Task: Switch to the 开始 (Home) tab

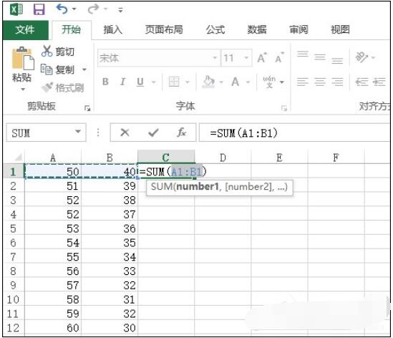Action: 71,29
